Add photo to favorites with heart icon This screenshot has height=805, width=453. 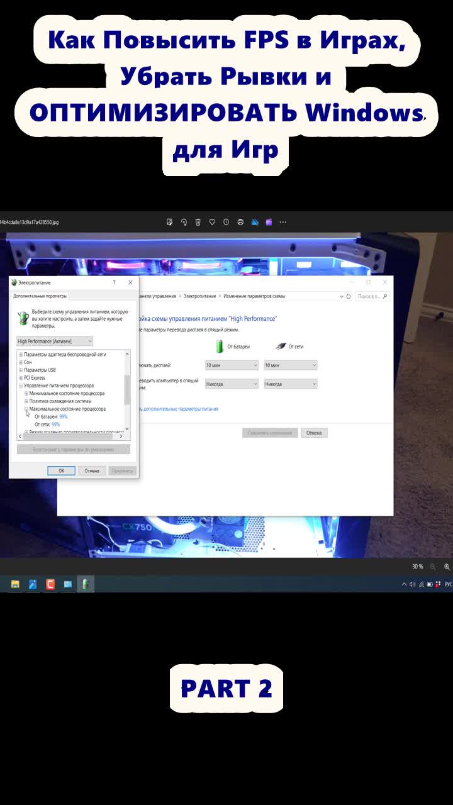[212, 222]
